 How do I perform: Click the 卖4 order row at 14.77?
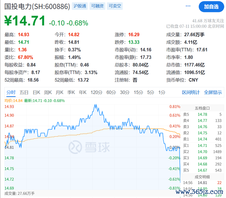click(x=202, y=121)
